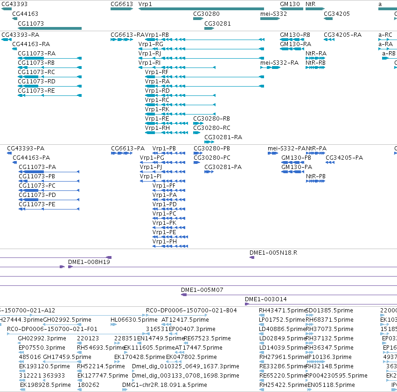Select the 'CG6613' gene name label
Screen dimensions: 397x392
122,4
